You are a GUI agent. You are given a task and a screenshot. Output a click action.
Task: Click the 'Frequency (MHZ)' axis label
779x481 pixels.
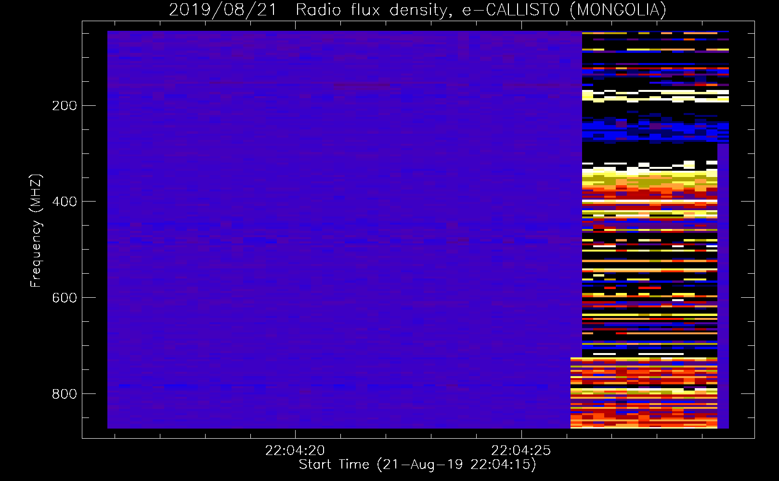coord(36,231)
